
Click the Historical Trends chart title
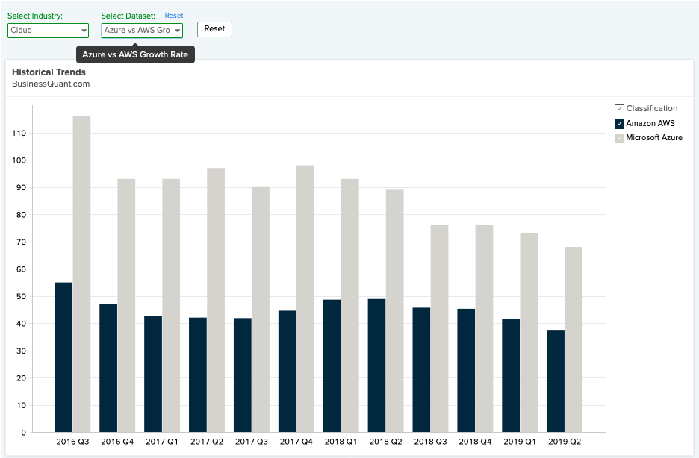click(x=49, y=72)
